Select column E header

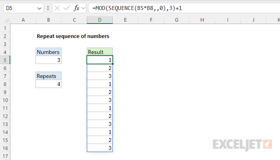[125, 20]
